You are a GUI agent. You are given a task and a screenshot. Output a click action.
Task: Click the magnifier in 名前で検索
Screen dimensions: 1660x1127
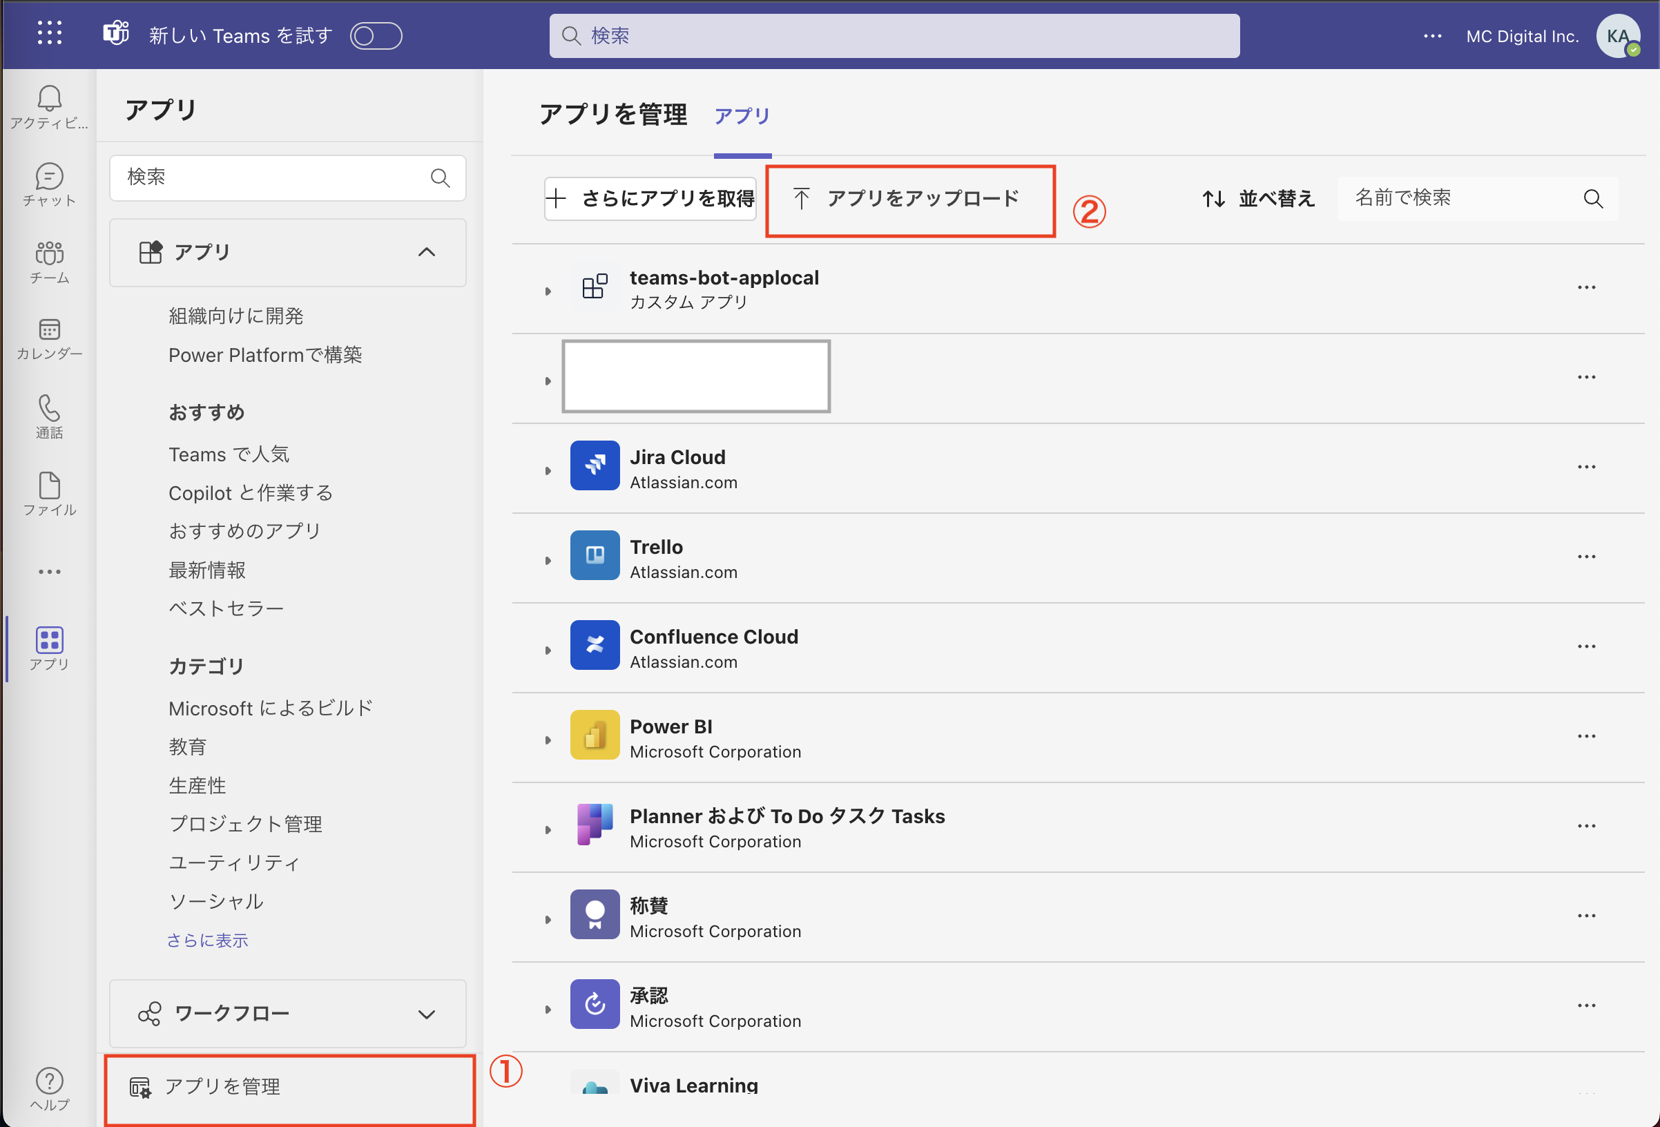tap(1593, 199)
